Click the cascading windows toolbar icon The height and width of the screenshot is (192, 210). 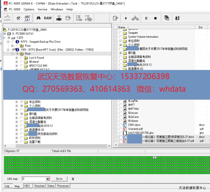pos(167,18)
